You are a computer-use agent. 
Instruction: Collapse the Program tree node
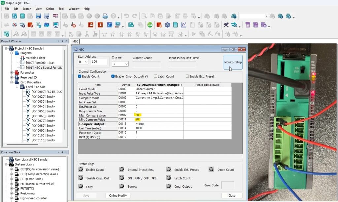coord(12,53)
